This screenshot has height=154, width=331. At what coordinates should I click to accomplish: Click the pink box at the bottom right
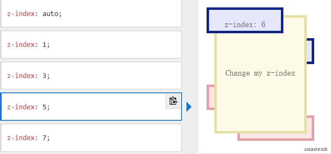coord(276,137)
